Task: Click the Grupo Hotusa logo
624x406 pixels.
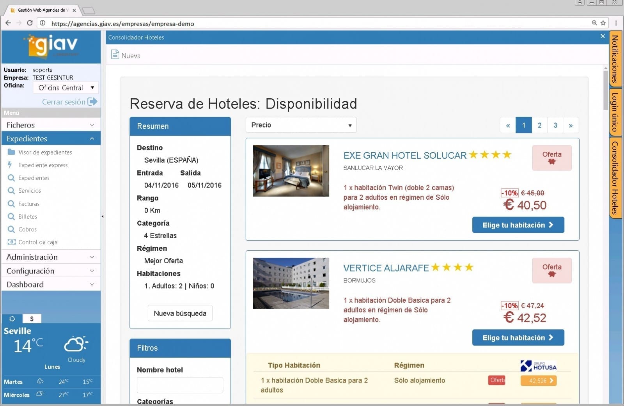Action: (x=538, y=366)
